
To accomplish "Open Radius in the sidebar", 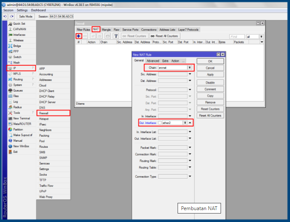I will click(x=21, y=107).
